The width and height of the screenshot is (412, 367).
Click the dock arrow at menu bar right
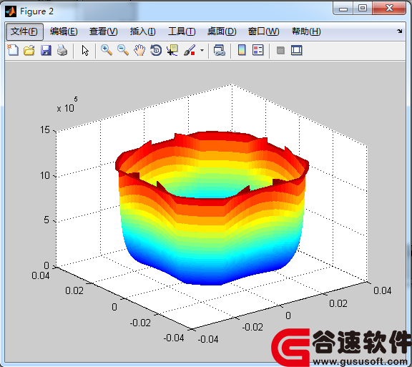[x=400, y=31]
